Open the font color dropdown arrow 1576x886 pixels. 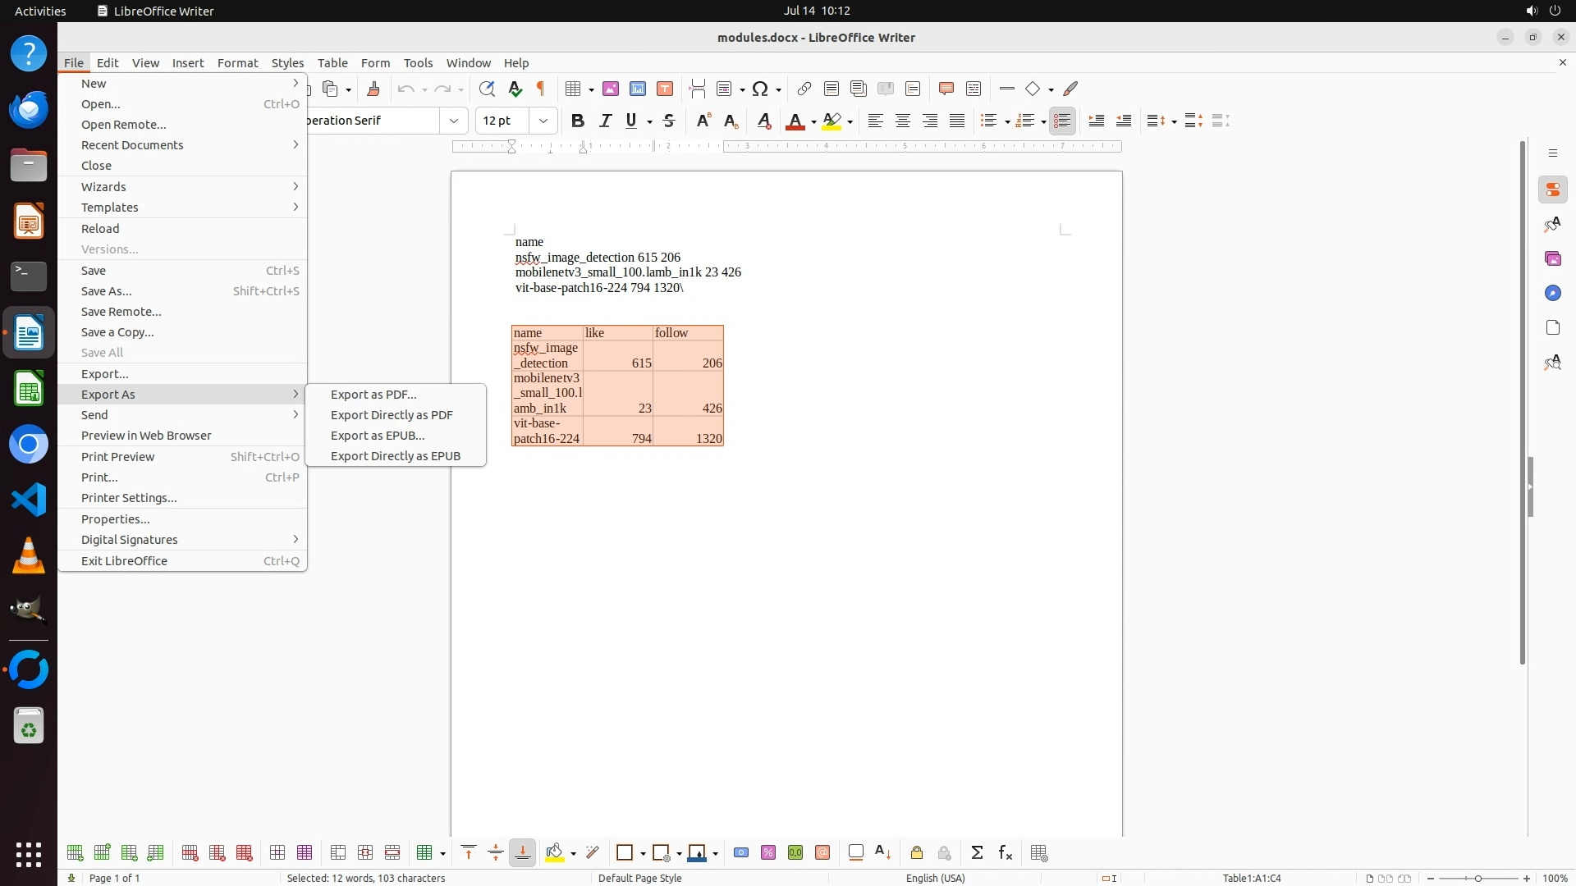813,121
